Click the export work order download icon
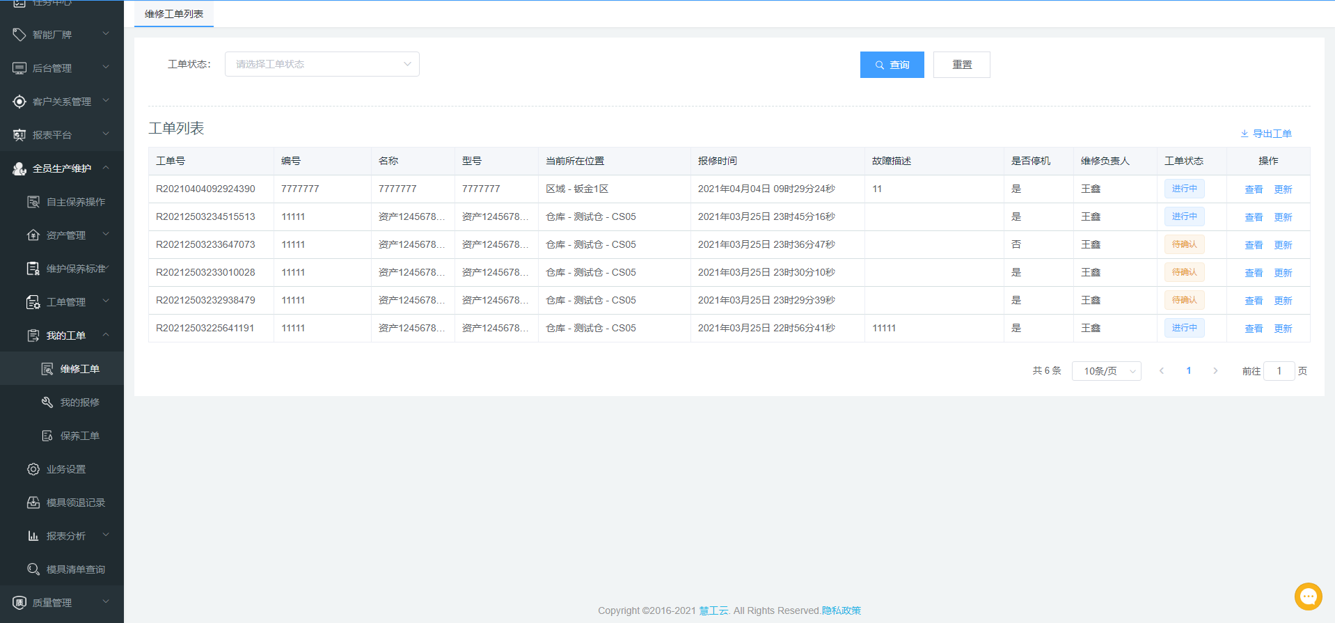Screen dimensions: 1335x623 coord(1245,134)
